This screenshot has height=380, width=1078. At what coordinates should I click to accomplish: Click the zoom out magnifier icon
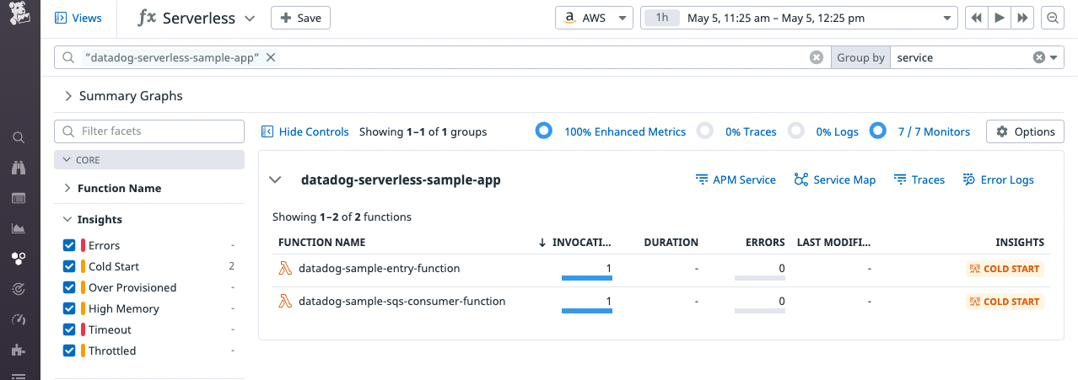1052,18
